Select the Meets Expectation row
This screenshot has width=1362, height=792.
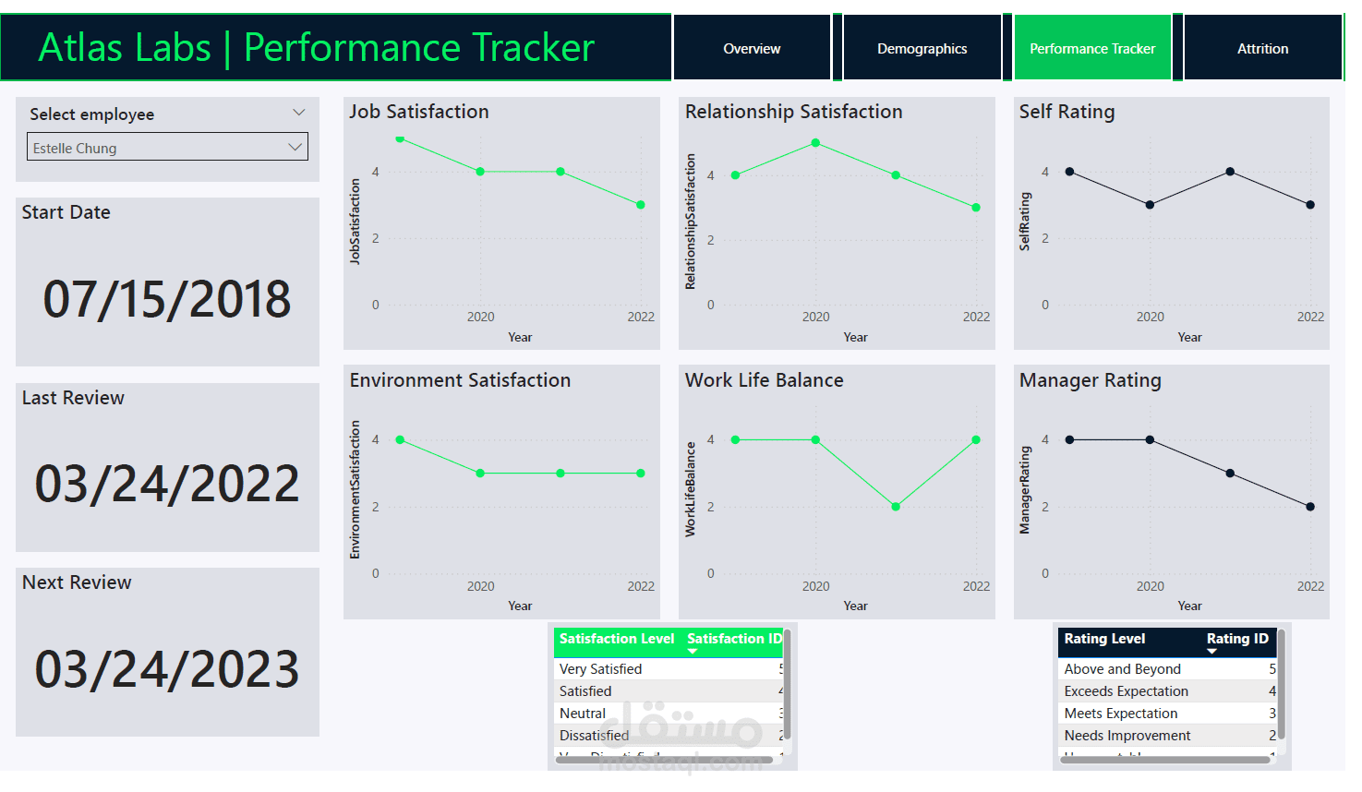[1167, 714]
